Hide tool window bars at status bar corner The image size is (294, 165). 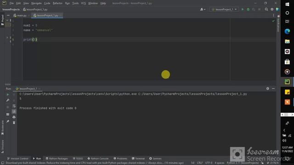point(2,163)
